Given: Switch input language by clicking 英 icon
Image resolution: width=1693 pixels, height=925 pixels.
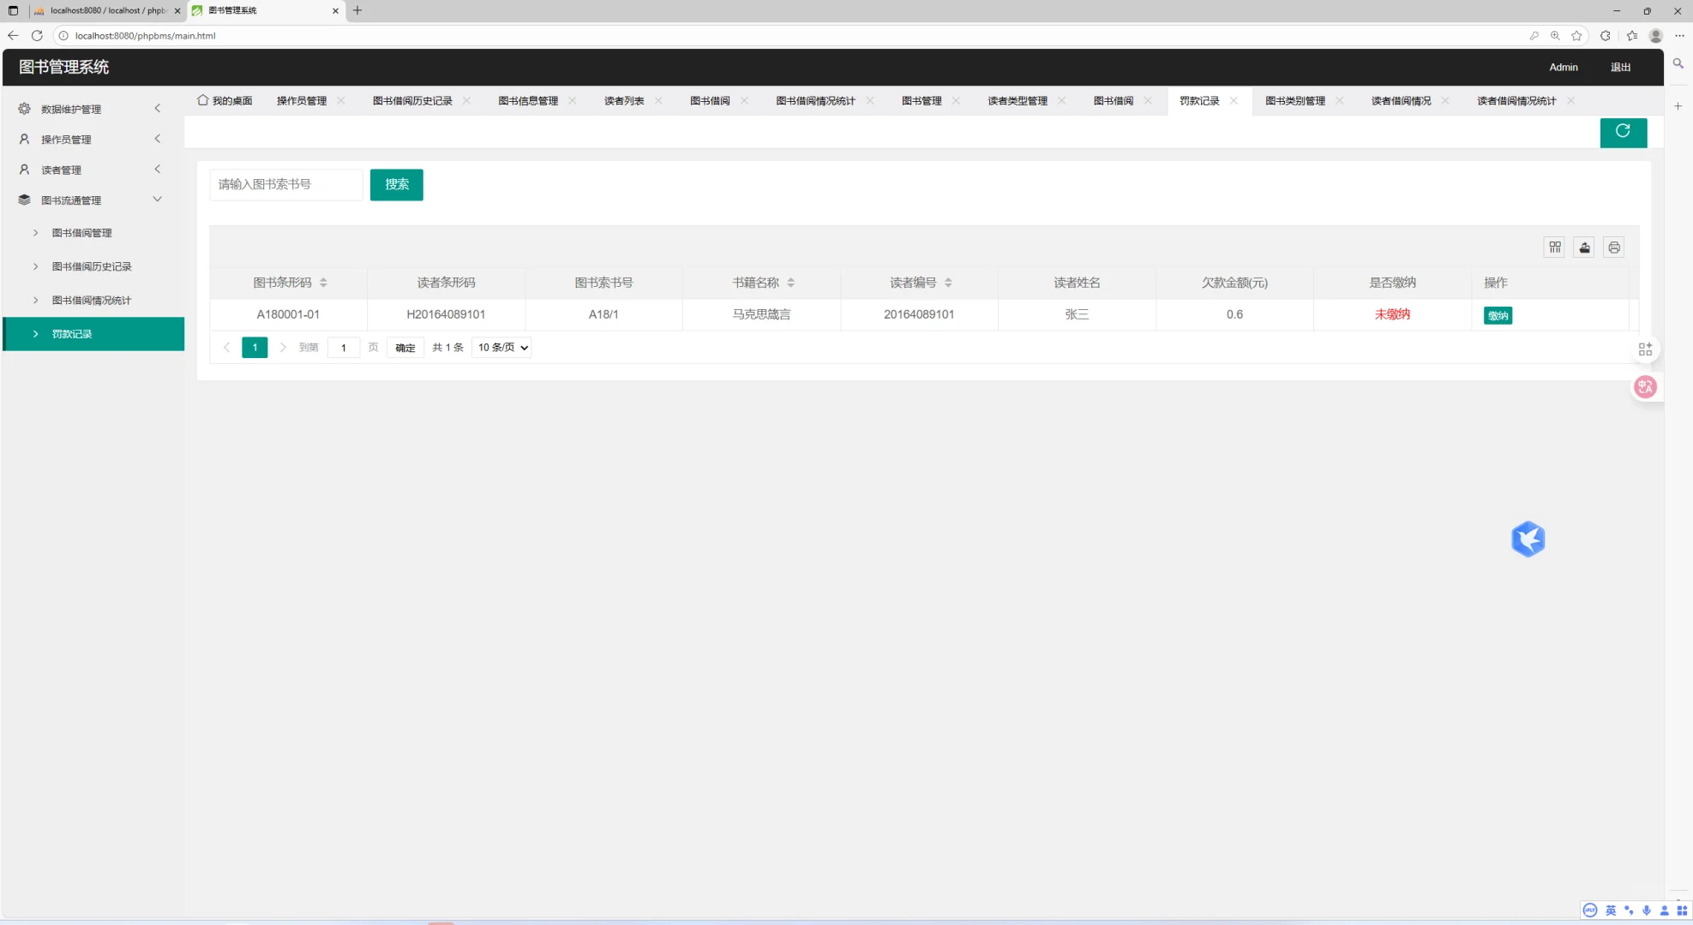Looking at the screenshot, I should (1611, 910).
